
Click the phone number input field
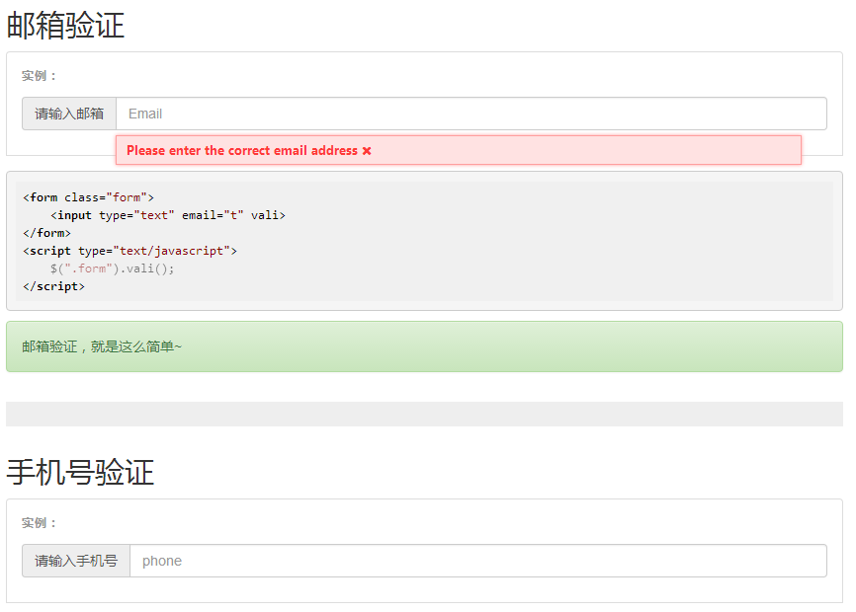478,561
